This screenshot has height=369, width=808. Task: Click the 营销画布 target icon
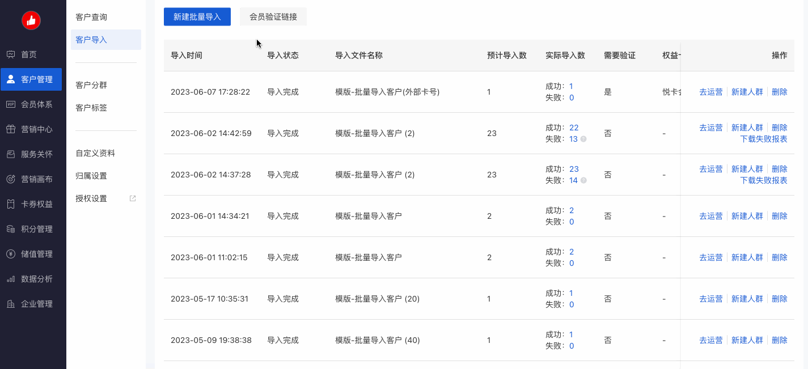tap(11, 179)
